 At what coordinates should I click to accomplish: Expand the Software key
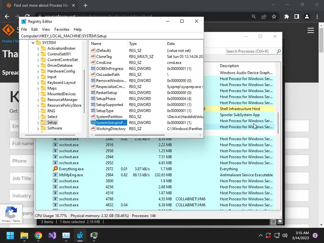(38, 128)
